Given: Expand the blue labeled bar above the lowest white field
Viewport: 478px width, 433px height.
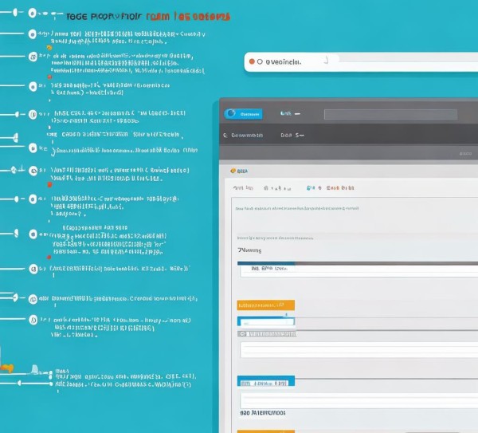Looking at the screenshot, I should point(266,381).
